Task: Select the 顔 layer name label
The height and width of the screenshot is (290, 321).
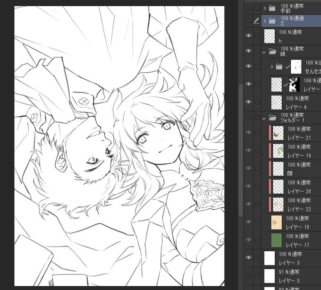Action: pos(290,173)
